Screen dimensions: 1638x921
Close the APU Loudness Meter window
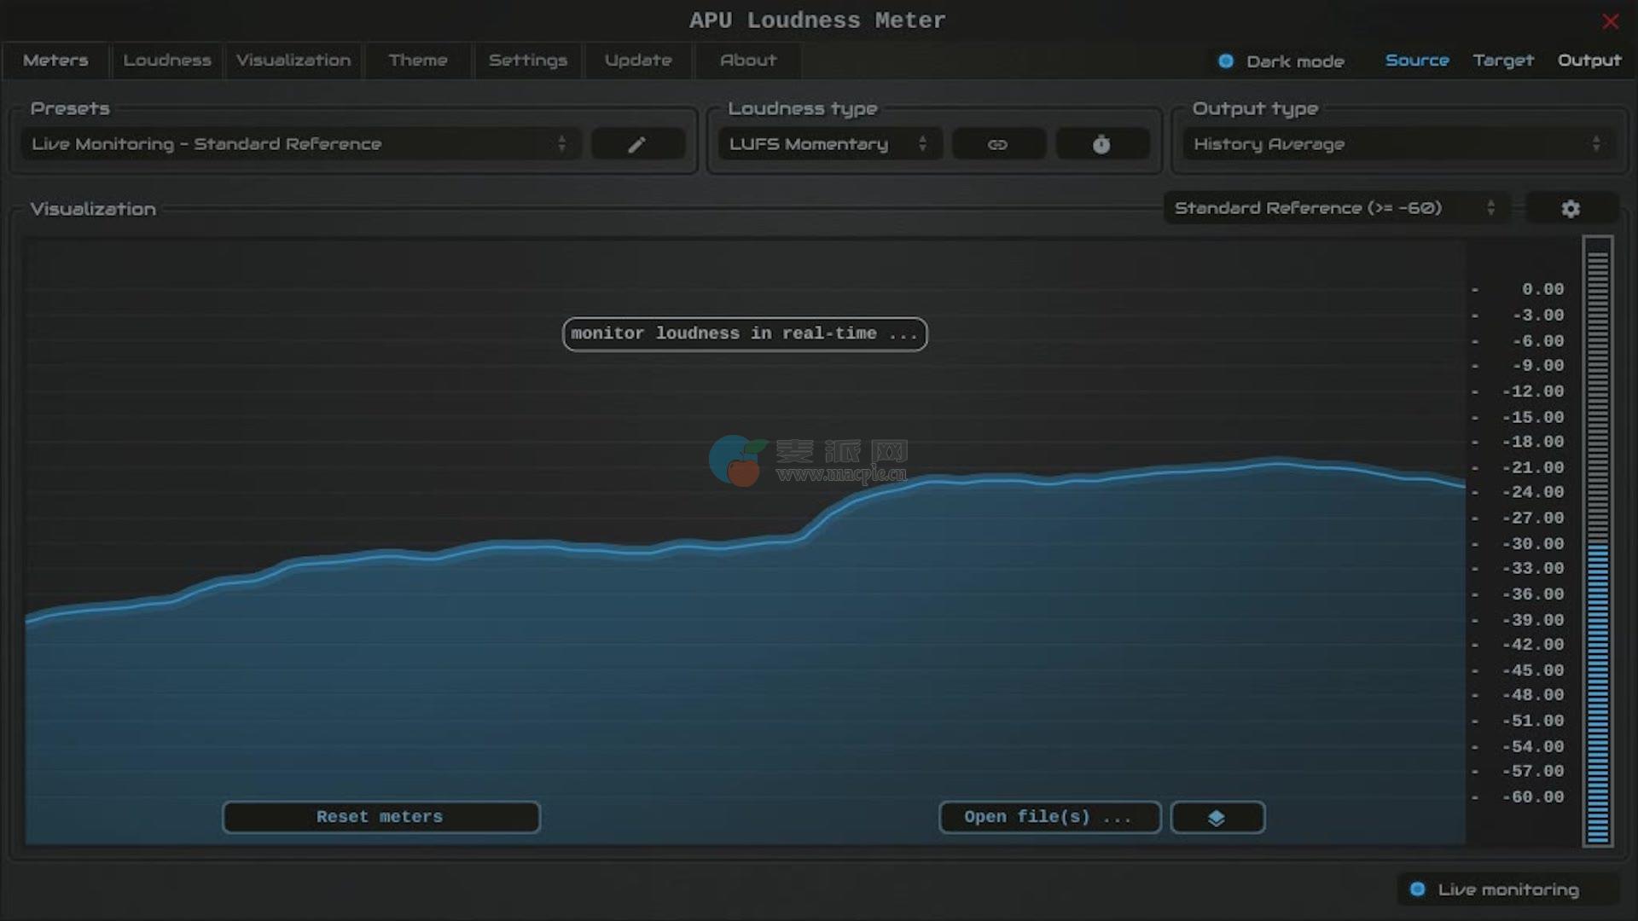[x=1610, y=21]
